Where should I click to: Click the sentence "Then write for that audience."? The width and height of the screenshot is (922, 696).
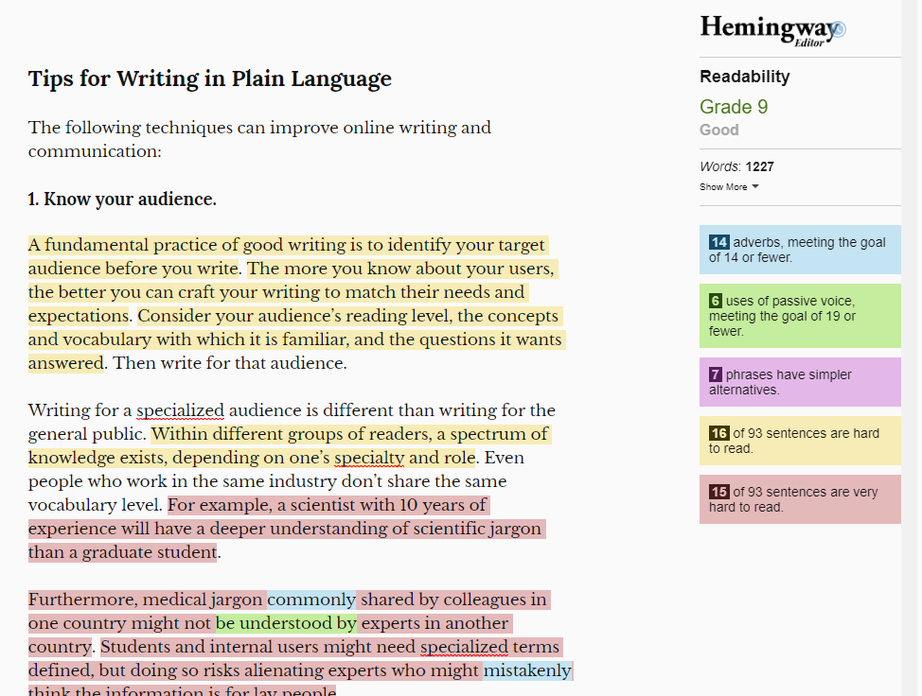tap(230, 363)
